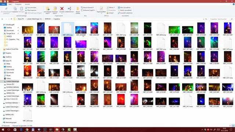
Task: Switch to the Freigeben ribbon tab
Action: [18, 4]
